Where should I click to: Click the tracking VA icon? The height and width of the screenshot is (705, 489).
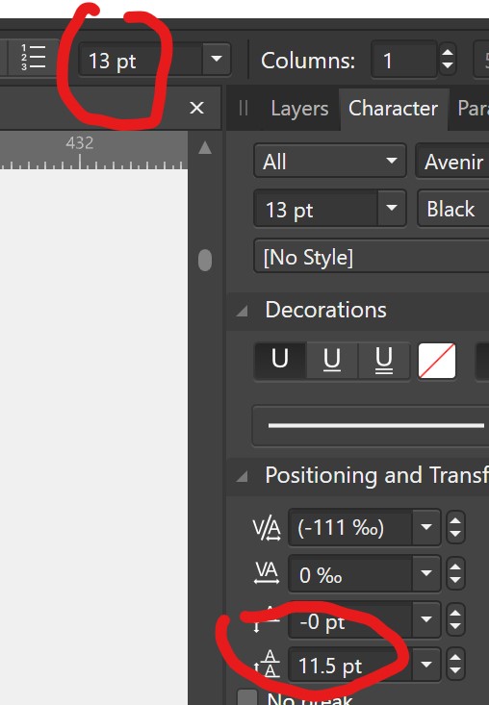pyautogui.click(x=267, y=573)
